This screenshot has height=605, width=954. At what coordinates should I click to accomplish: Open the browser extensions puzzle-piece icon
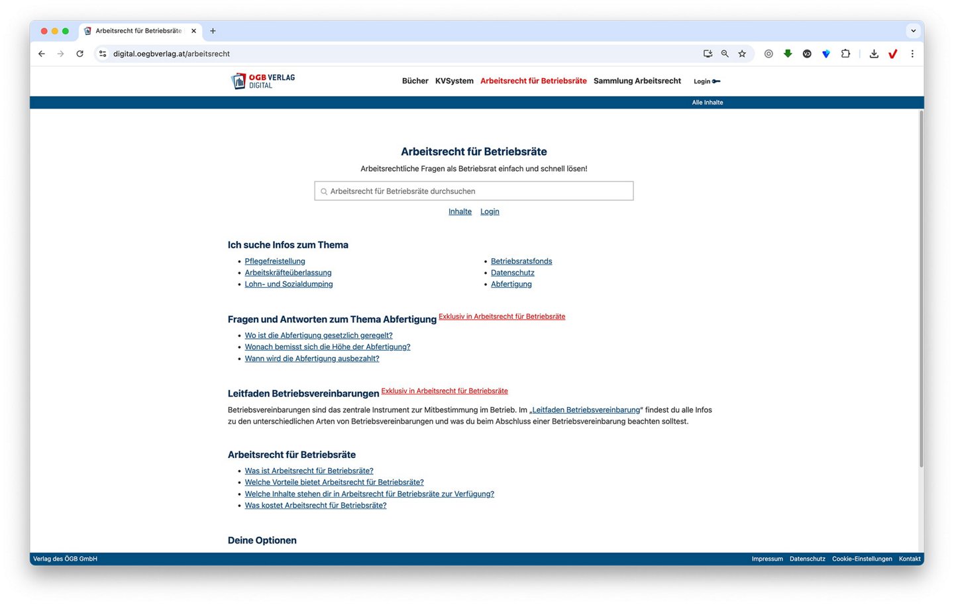[845, 54]
